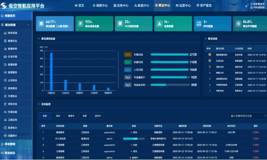Open the 调度中心 nav tab
The image size is (267, 160).
pyautogui.click(x=100, y=5)
